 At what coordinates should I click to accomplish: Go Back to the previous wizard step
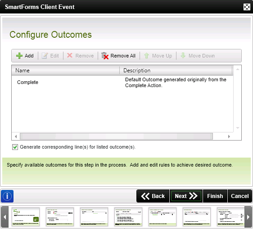[x=153, y=196]
